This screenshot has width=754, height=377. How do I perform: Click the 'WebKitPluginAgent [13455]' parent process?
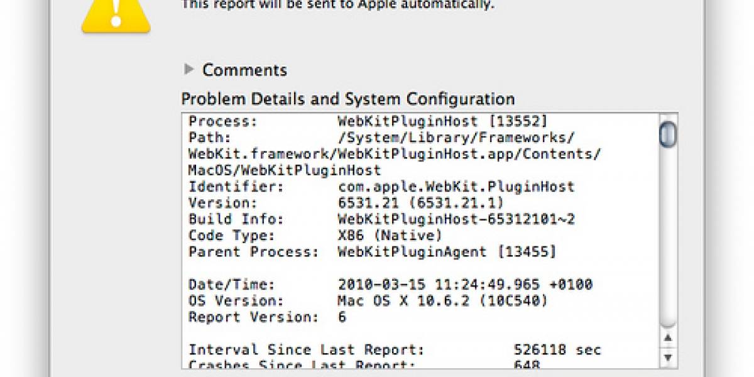click(x=447, y=252)
